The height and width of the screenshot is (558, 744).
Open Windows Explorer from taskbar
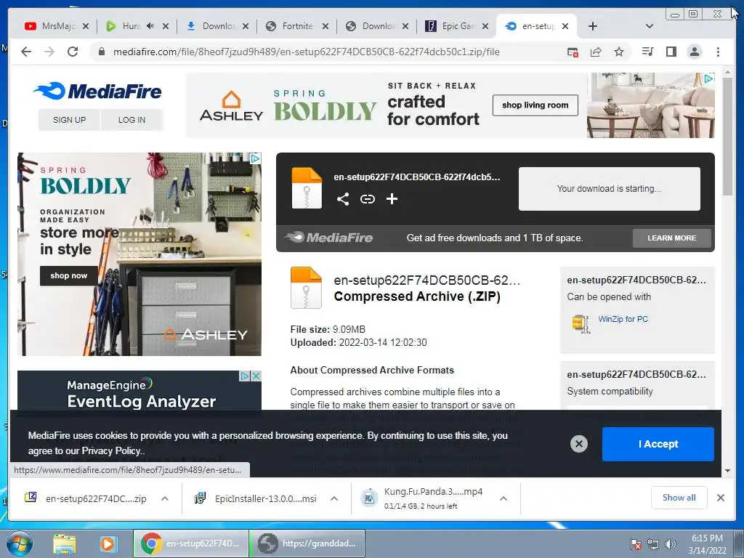[65, 543]
